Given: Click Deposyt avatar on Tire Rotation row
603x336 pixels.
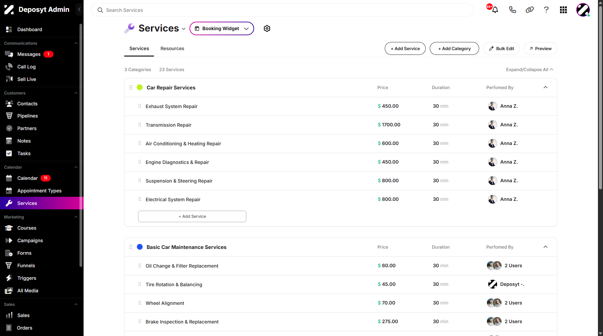Looking at the screenshot, I should [x=492, y=284].
